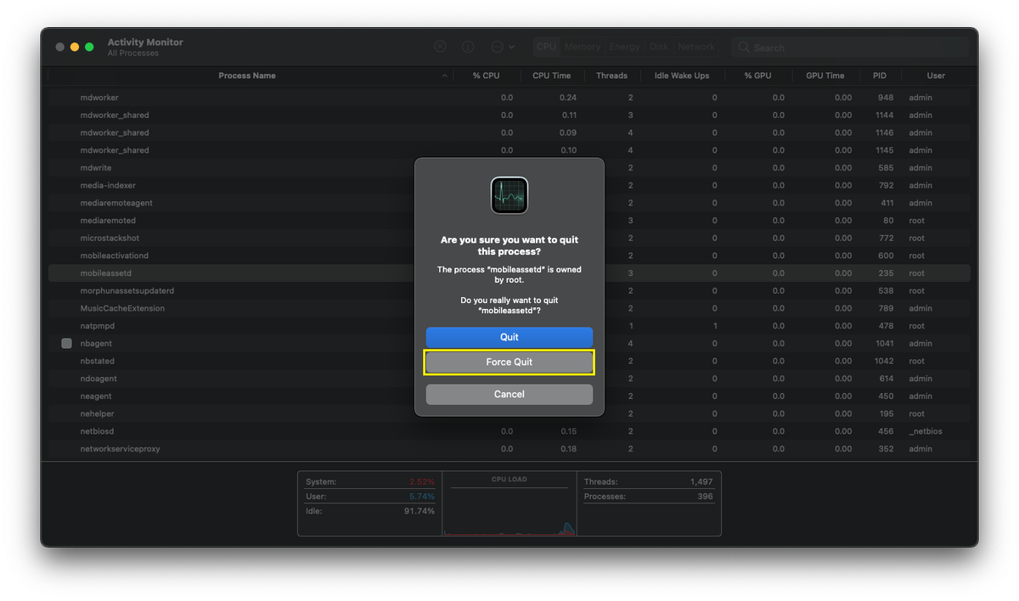Toggle sort order on Process Name column

click(x=247, y=76)
